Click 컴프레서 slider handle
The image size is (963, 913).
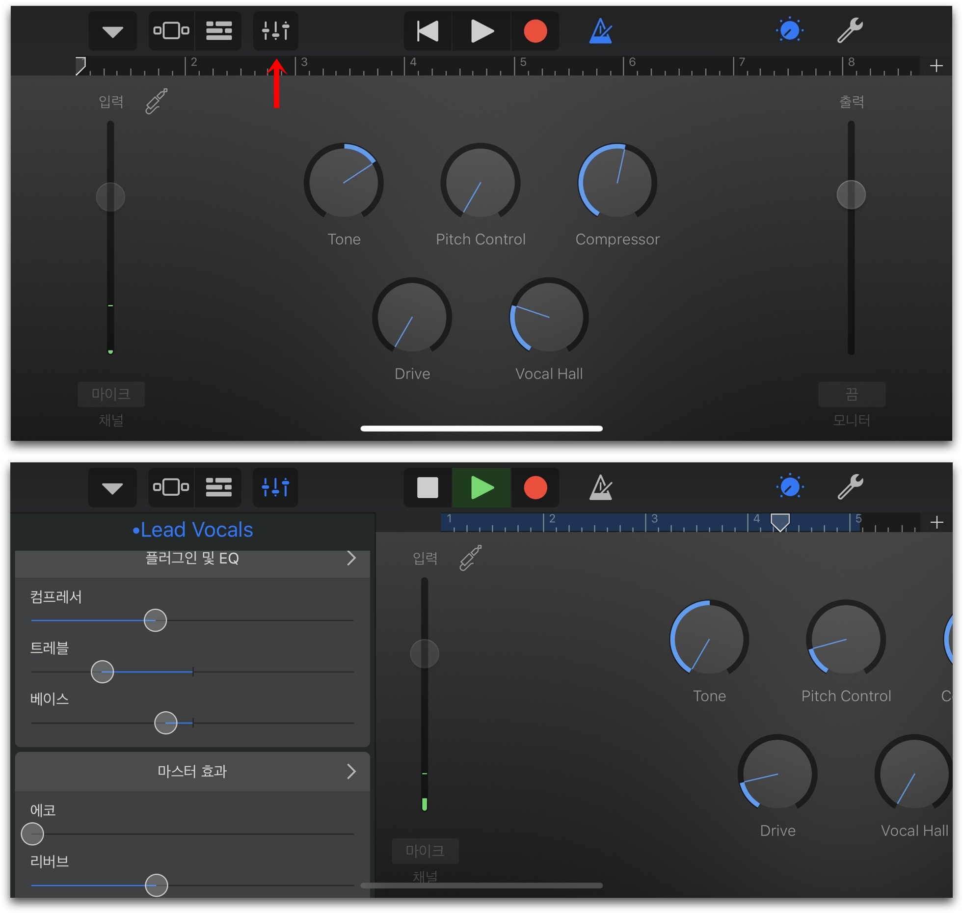(x=155, y=620)
